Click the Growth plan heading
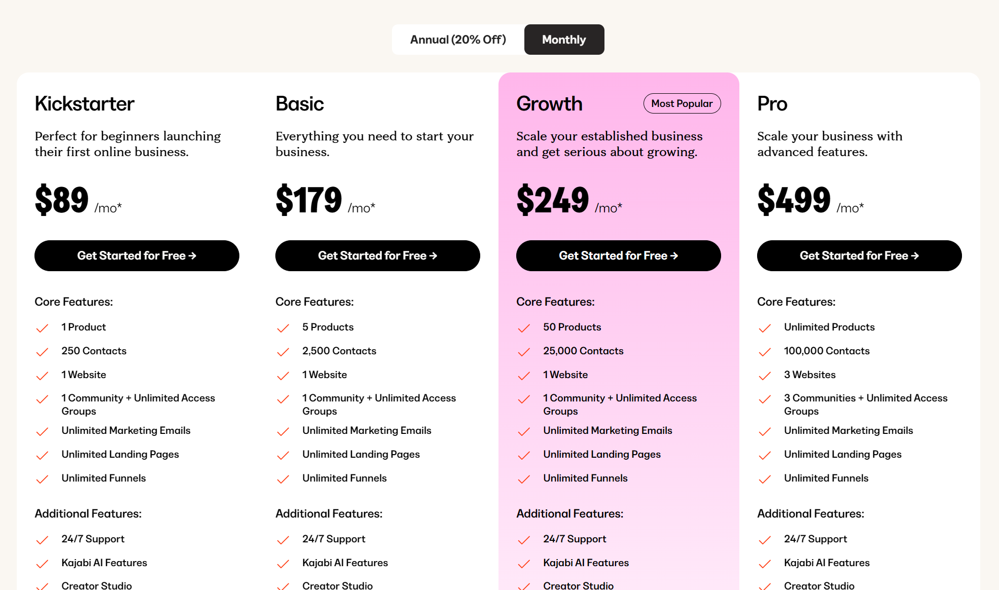This screenshot has width=999, height=590. (549, 103)
